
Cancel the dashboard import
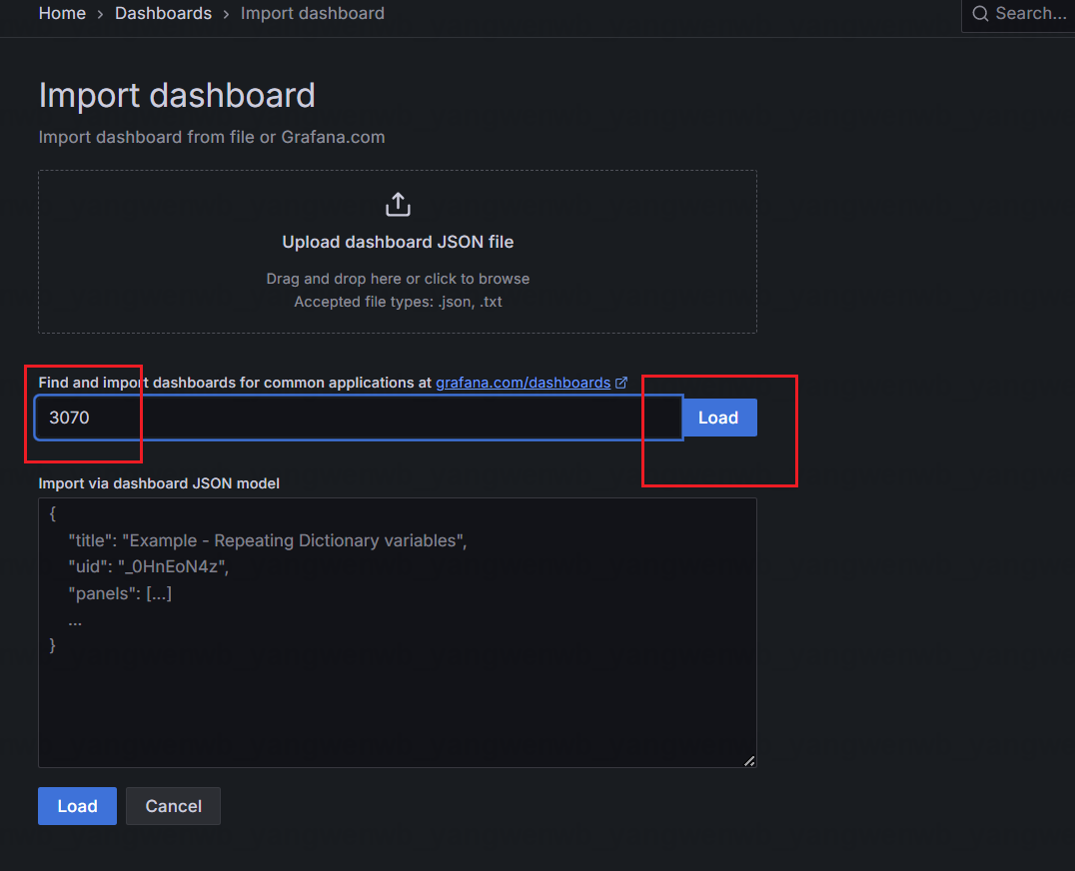coord(173,806)
